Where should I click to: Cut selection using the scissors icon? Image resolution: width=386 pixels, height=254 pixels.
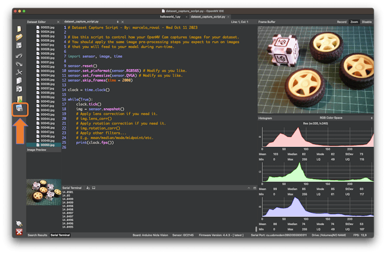pos(19,72)
